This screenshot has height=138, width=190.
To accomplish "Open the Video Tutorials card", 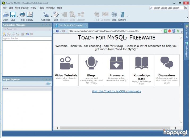I will coord(66,70).
